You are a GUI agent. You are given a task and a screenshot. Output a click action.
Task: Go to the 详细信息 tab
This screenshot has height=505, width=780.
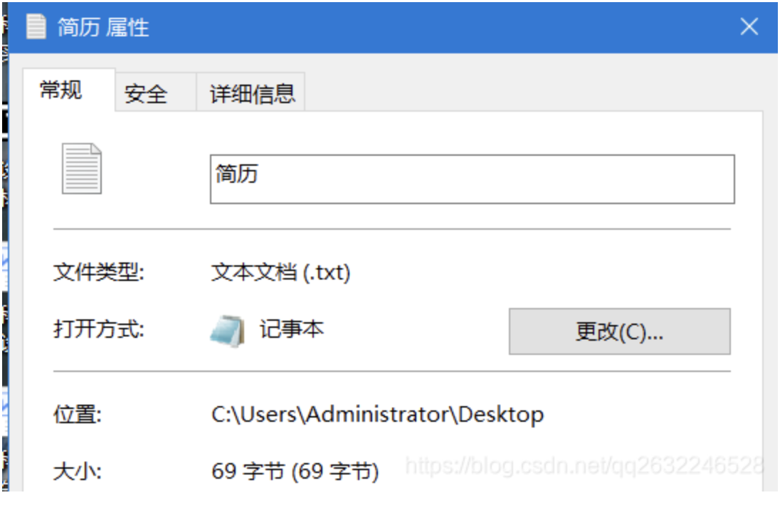click(x=252, y=94)
